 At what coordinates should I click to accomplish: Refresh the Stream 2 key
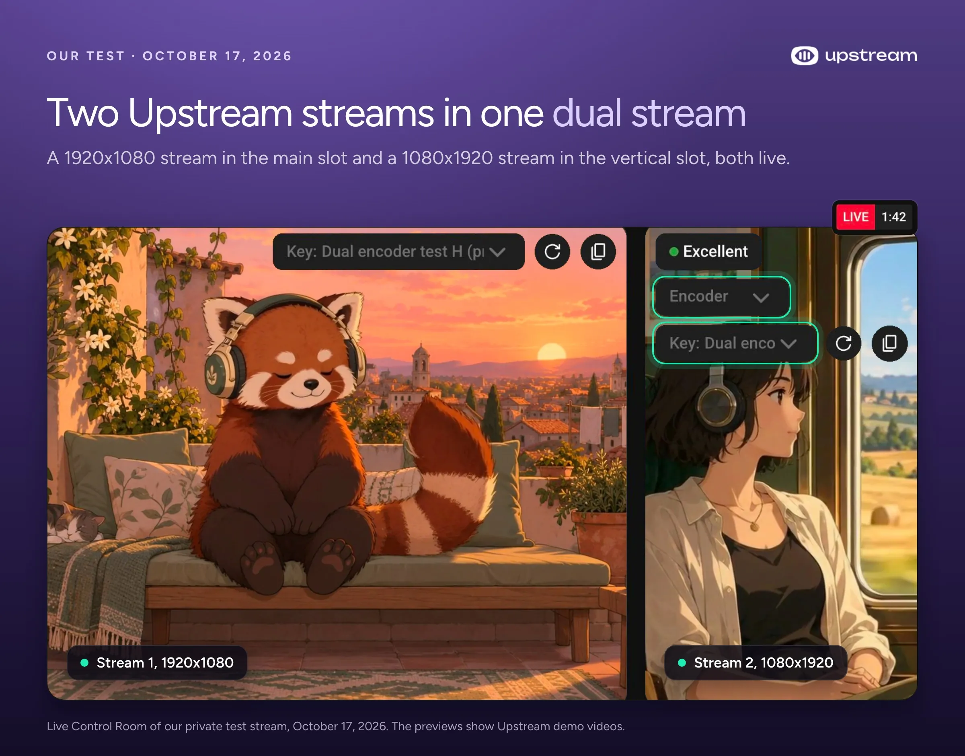[844, 343]
